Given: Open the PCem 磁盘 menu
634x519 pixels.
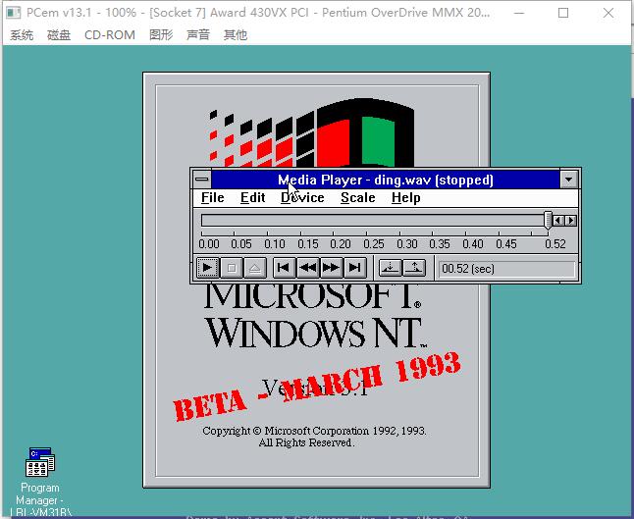Looking at the screenshot, I should point(59,35).
